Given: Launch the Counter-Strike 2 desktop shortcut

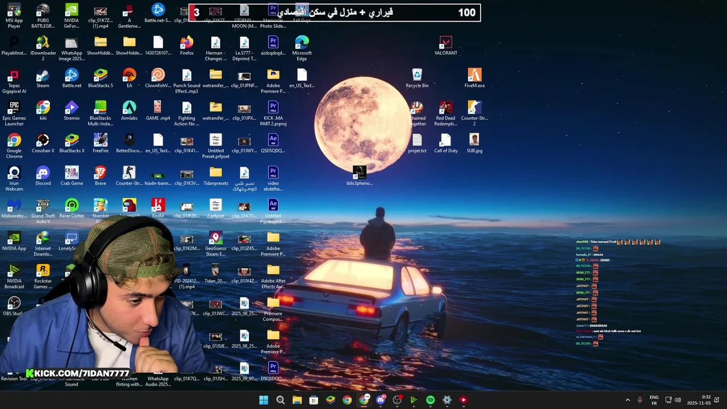Looking at the screenshot, I should coord(474,114).
